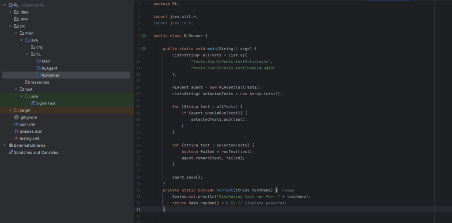Select the RLRunner file in tree

tap(50, 75)
